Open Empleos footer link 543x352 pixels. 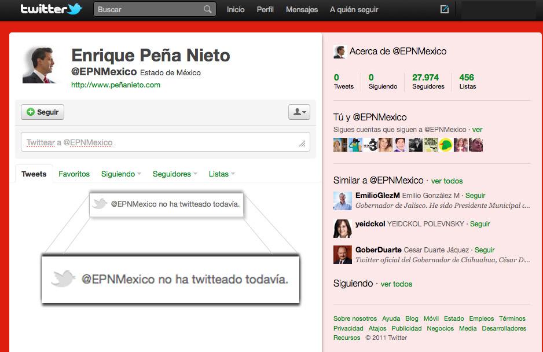coord(482,318)
